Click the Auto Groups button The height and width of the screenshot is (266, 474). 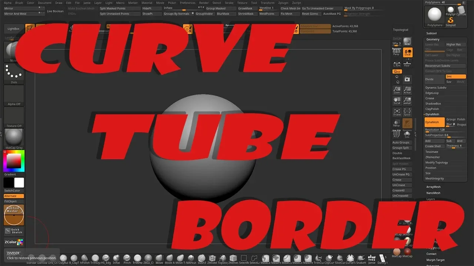401,142
